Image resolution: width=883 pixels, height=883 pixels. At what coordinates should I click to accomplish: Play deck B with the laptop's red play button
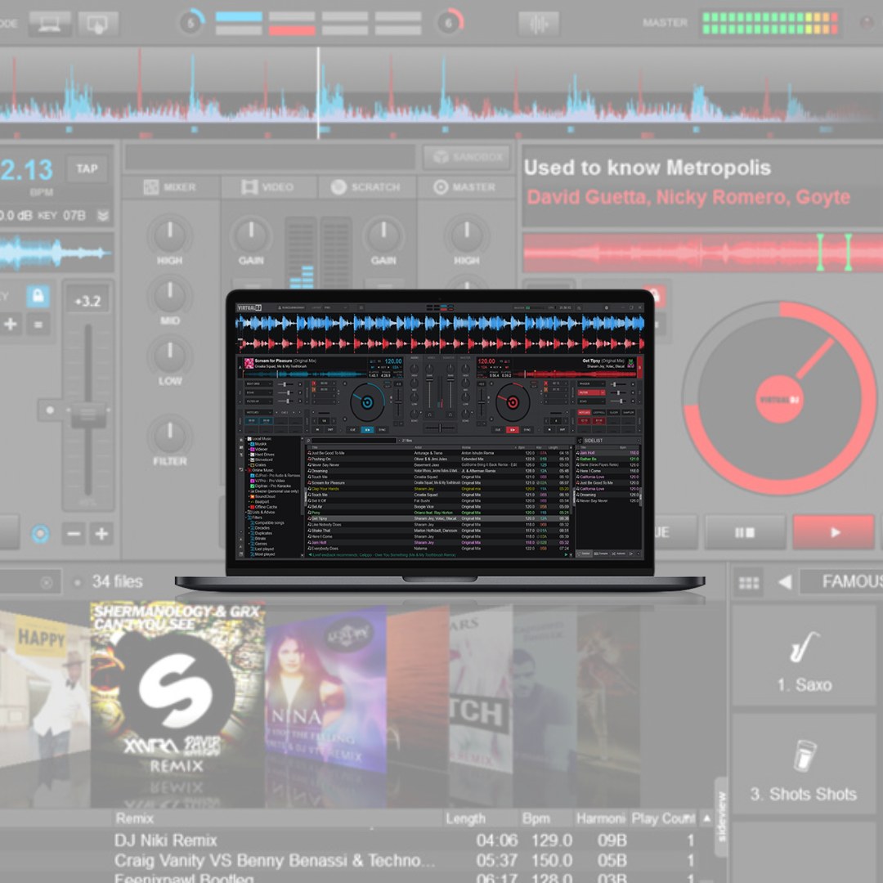(513, 430)
